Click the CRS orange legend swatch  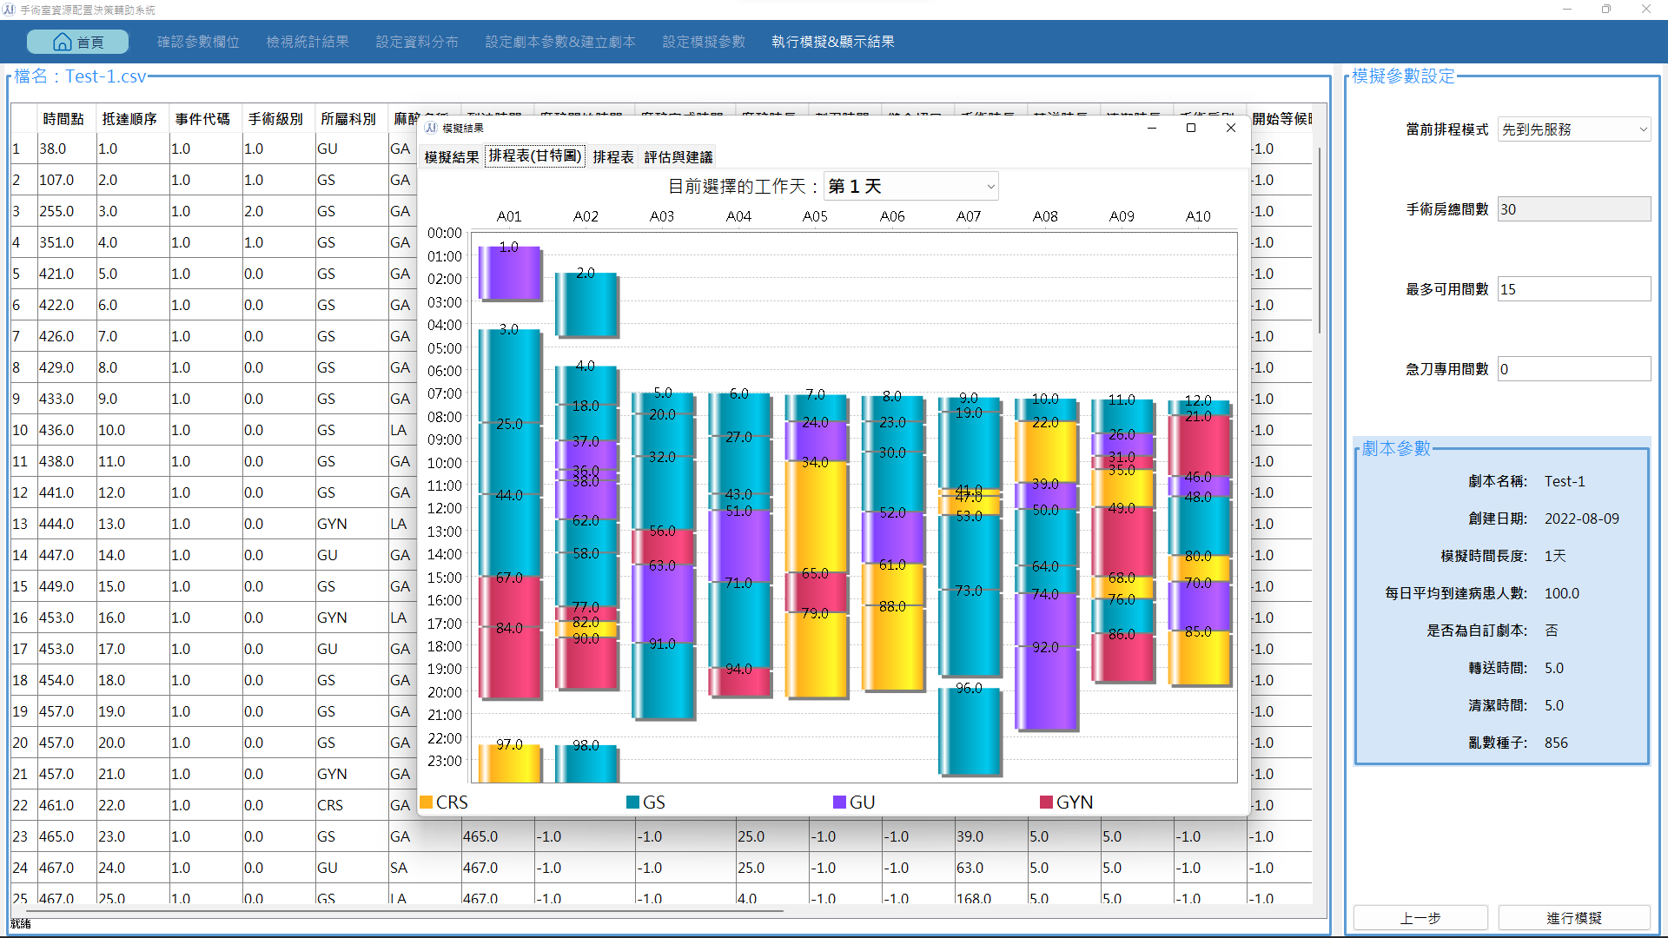click(427, 803)
